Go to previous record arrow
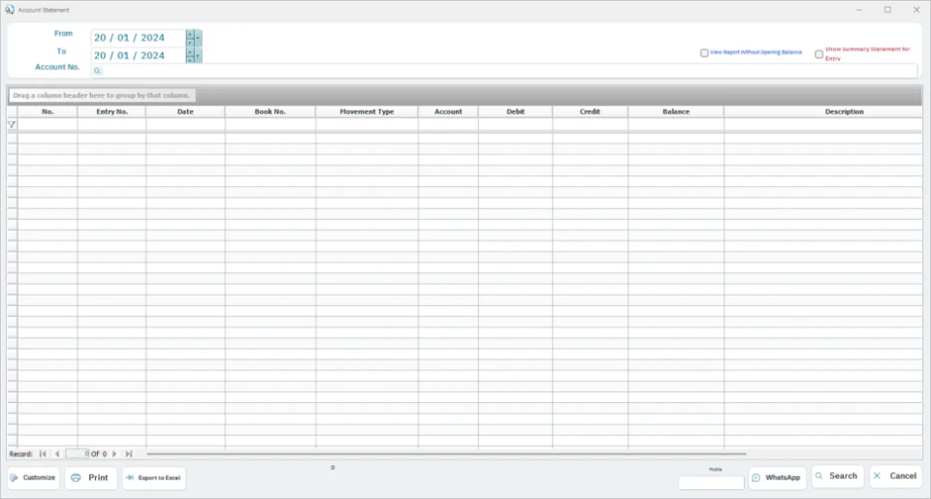Screen dimensions: 931x499 (57, 453)
